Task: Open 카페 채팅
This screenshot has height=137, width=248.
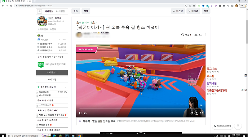Action: tap(52, 80)
